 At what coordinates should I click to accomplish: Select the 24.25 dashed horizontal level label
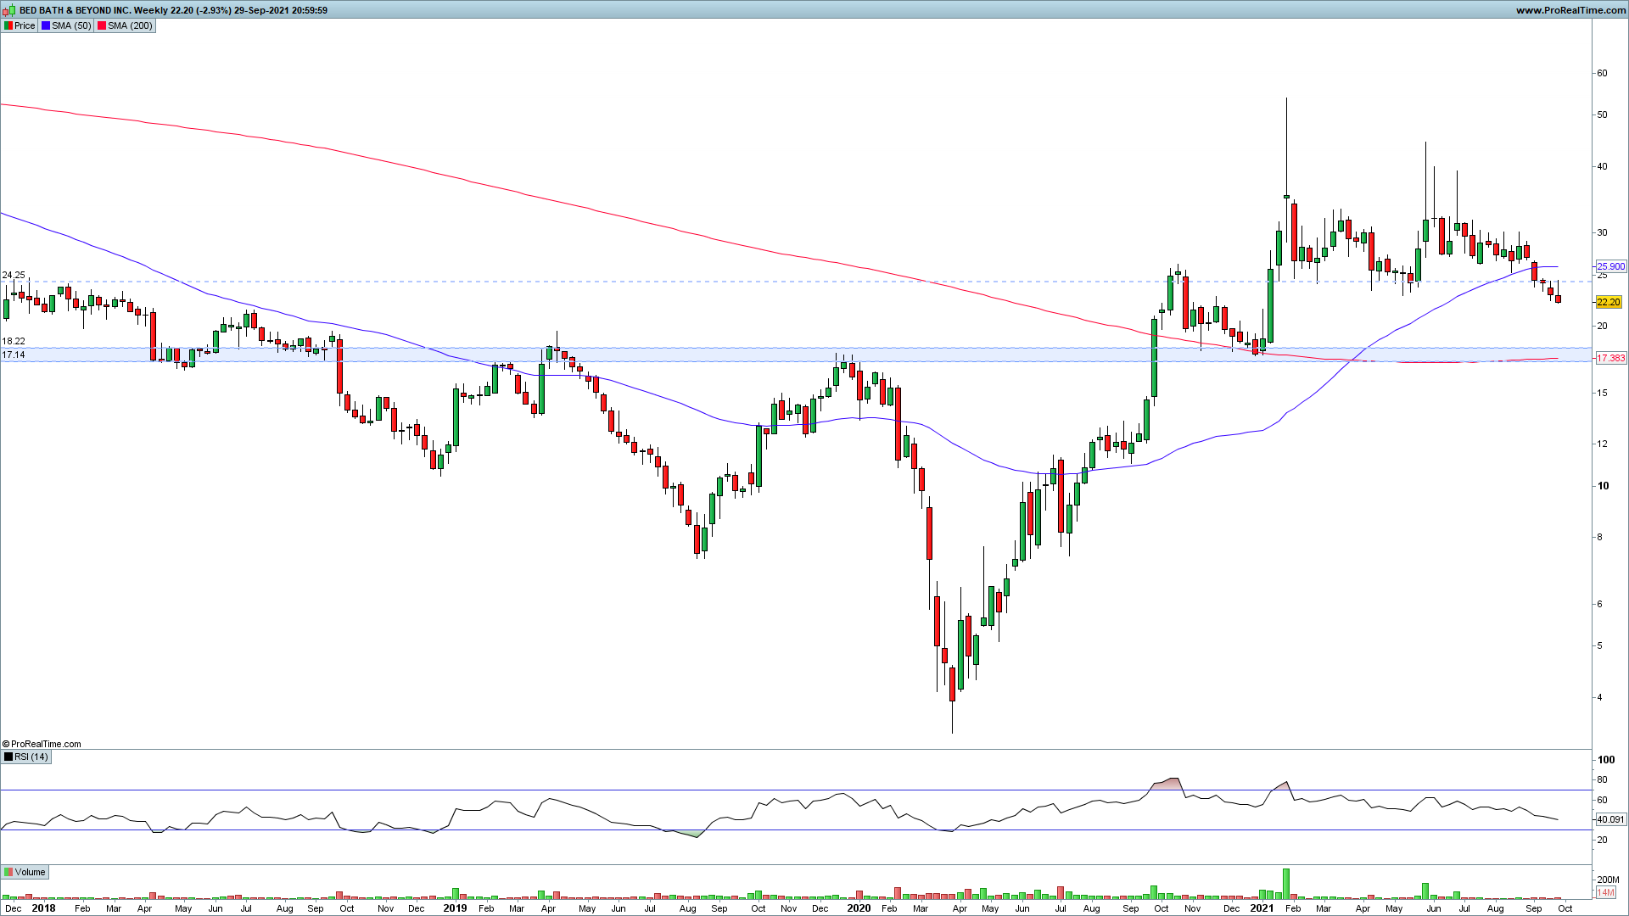tap(14, 276)
